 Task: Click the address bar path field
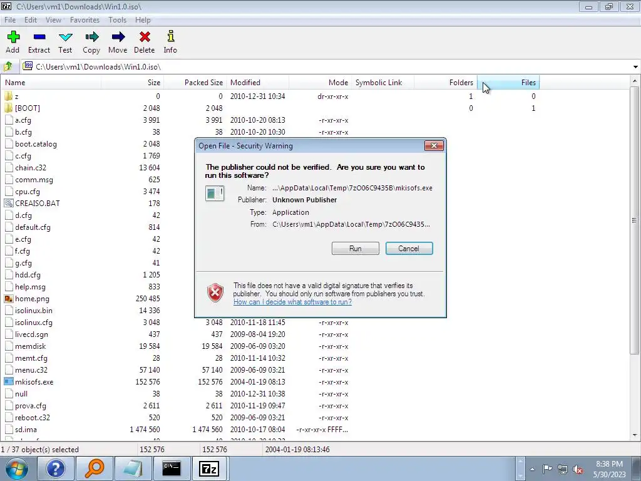pyautogui.click(x=327, y=66)
